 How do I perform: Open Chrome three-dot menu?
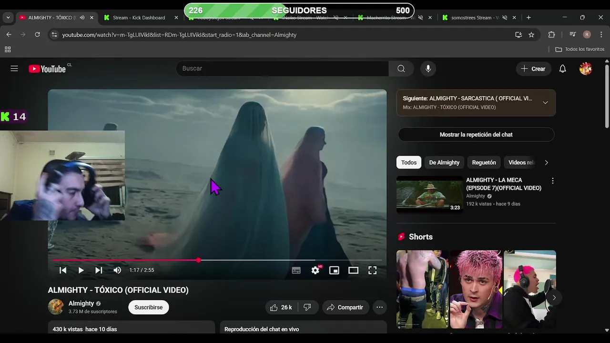pos(601,35)
